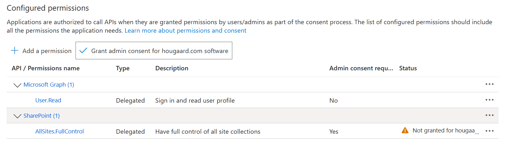Open the SharePoint (1) API link
This screenshot has width=508, height=145.
click(x=42, y=115)
